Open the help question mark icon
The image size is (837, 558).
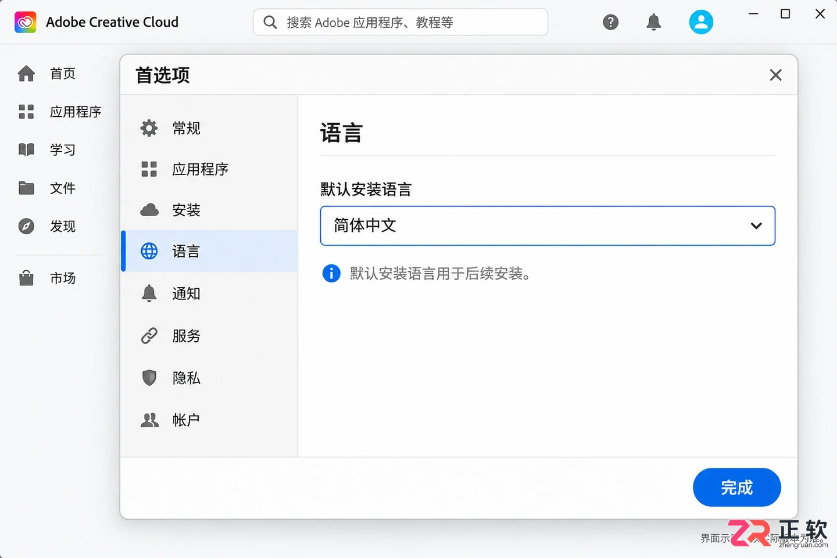pyautogui.click(x=610, y=22)
